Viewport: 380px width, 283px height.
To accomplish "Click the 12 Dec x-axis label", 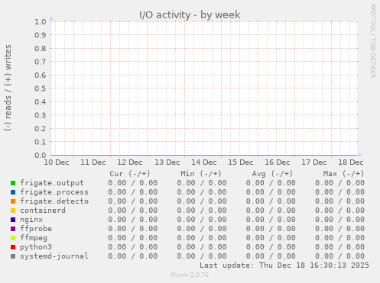I will [130, 162].
